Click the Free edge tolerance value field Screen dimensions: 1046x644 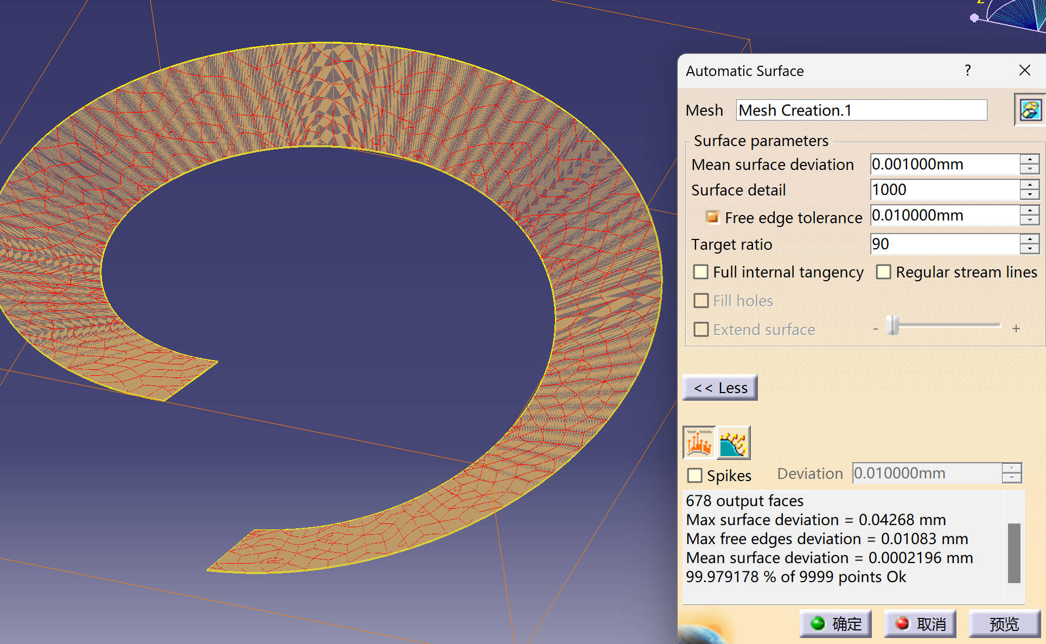point(945,215)
